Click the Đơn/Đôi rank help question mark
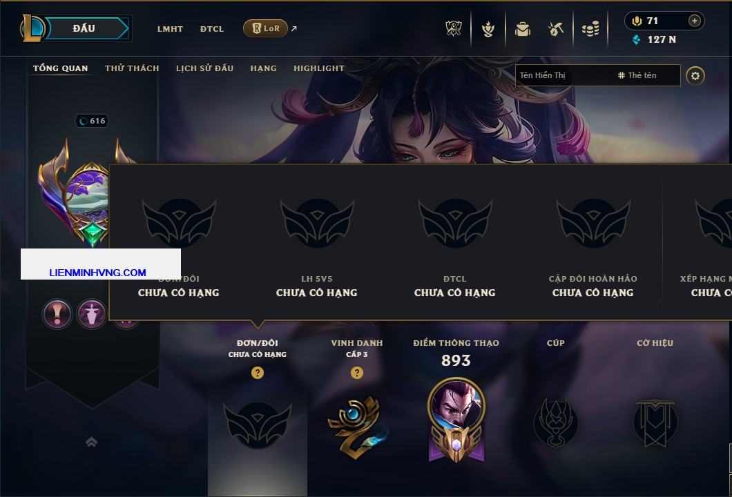Image resolution: width=732 pixels, height=497 pixels. [x=257, y=372]
